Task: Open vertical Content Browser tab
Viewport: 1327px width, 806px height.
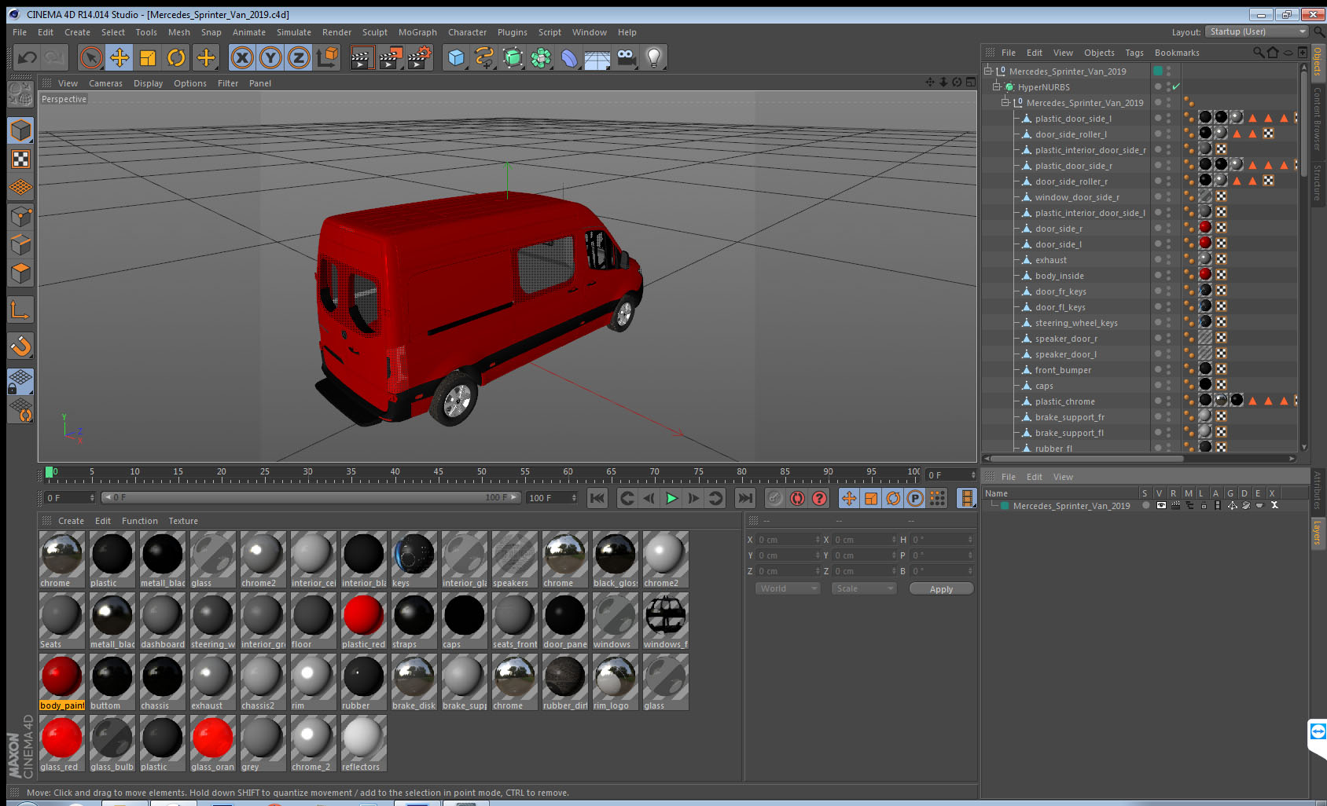Action: point(1318,119)
